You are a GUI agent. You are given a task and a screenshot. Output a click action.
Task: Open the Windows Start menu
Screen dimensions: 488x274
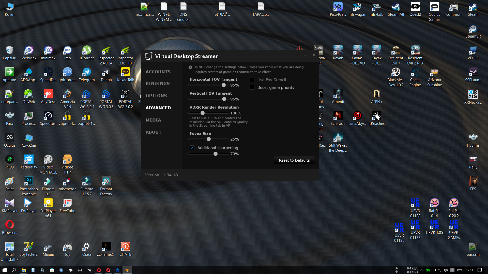tap(4, 270)
